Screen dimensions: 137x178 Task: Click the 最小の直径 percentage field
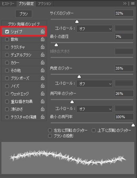(x=124, y=37)
